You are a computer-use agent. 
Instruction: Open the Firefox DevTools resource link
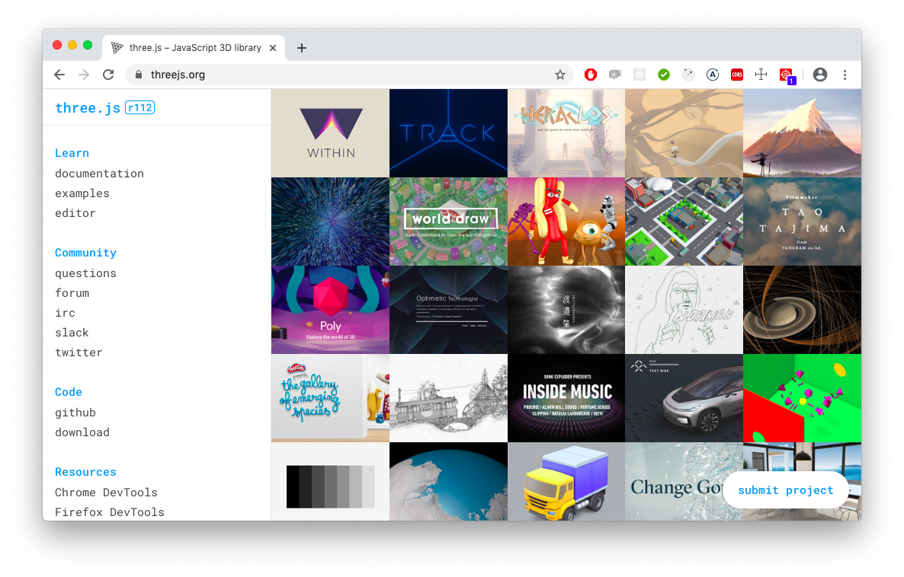pyautogui.click(x=110, y=512)
